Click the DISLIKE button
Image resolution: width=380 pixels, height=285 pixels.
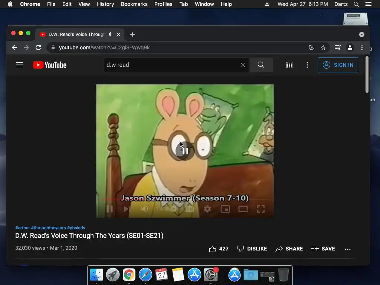tap(252, 249)
